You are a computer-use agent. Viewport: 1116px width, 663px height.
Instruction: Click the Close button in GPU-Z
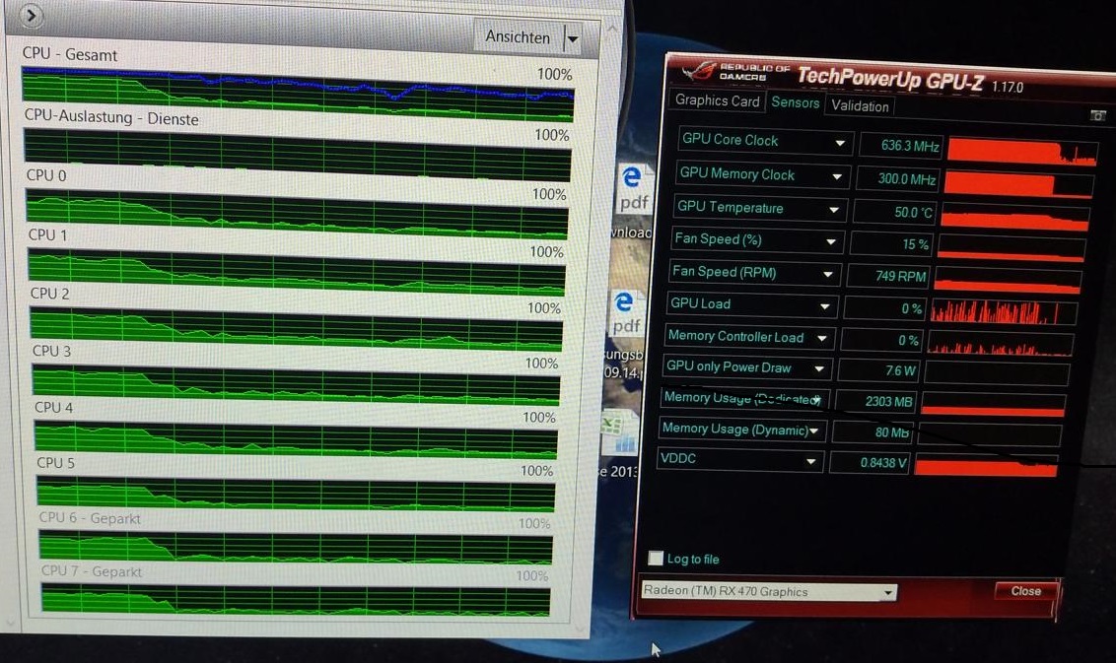point(1025,591)
